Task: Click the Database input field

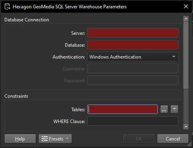Action: tap(133, 45)
